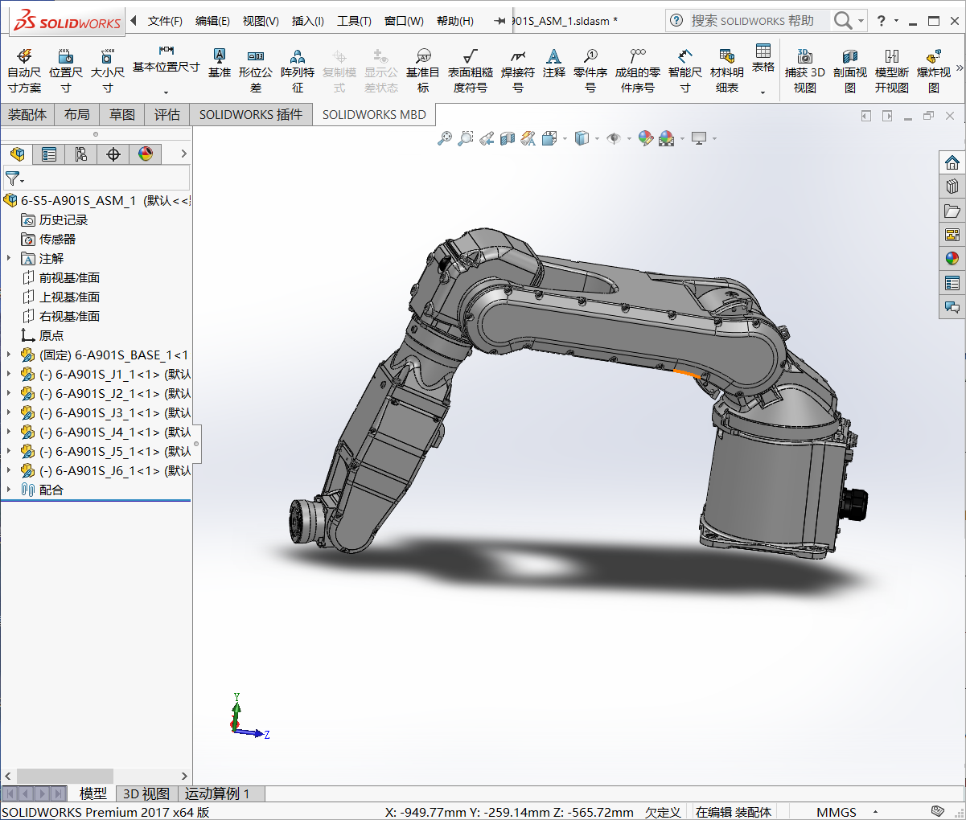The image size is (966, 820).
Task: Click the 表面粗糙度符号 surface finish icon
Action: [470, 70]
